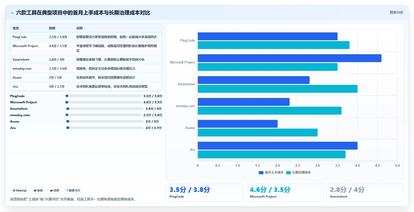Click the 5.0 tick on the chart x-axis
This screenshot has height=212, width=414.
click(x=397, y=165)
